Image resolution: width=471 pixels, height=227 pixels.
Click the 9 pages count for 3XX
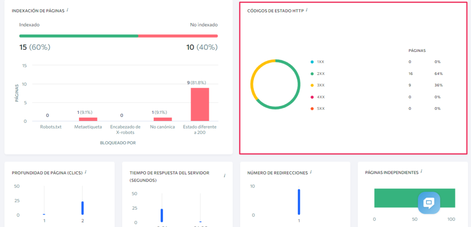[x=409, y=85]
